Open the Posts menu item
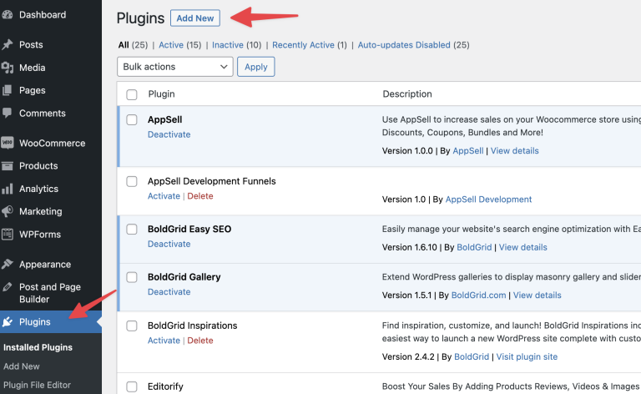 (x=31, y=44)
